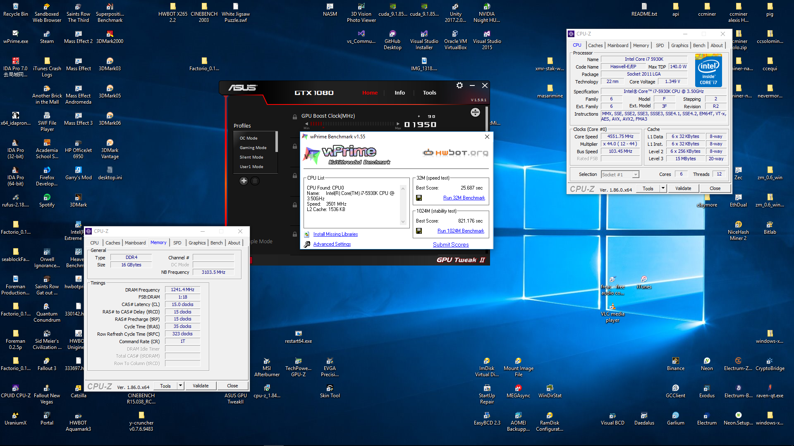794x446 pixels.
Task: Open Advanced Settings link in wPrime
Action: pyautogui.click(x=332, y=244)
